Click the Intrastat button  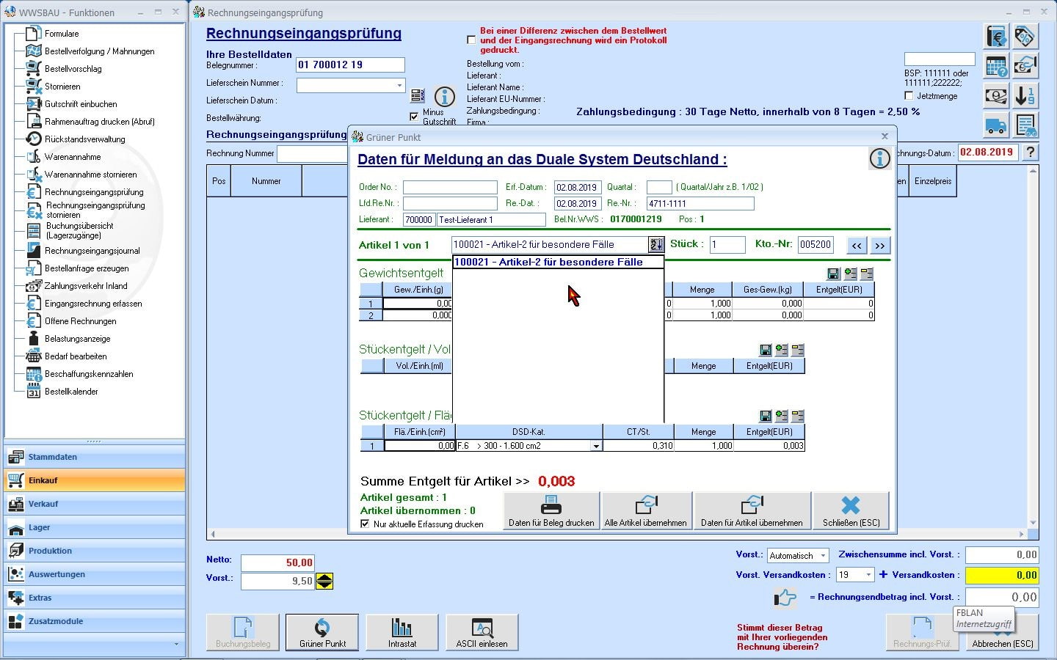(x=402, y=632)
